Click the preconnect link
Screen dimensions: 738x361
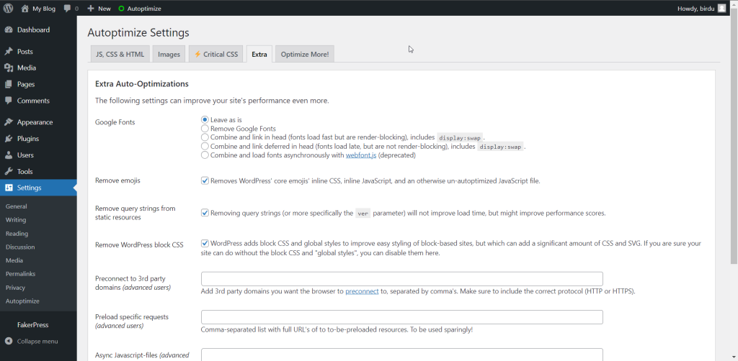(x=362, y=291)
